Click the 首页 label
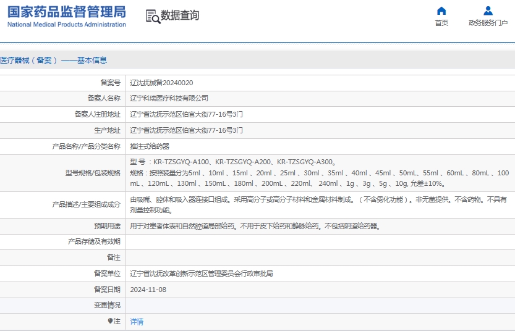Image resolution: width=515 pixels, height=334 pixels. [441, 23]
